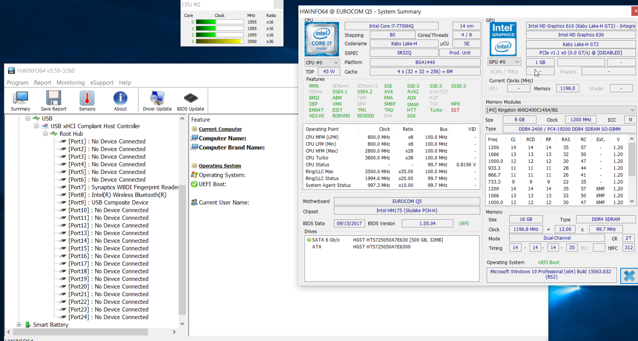
Task: Click the Windows 10 Professional OS field
Action: tap(551, 275)
